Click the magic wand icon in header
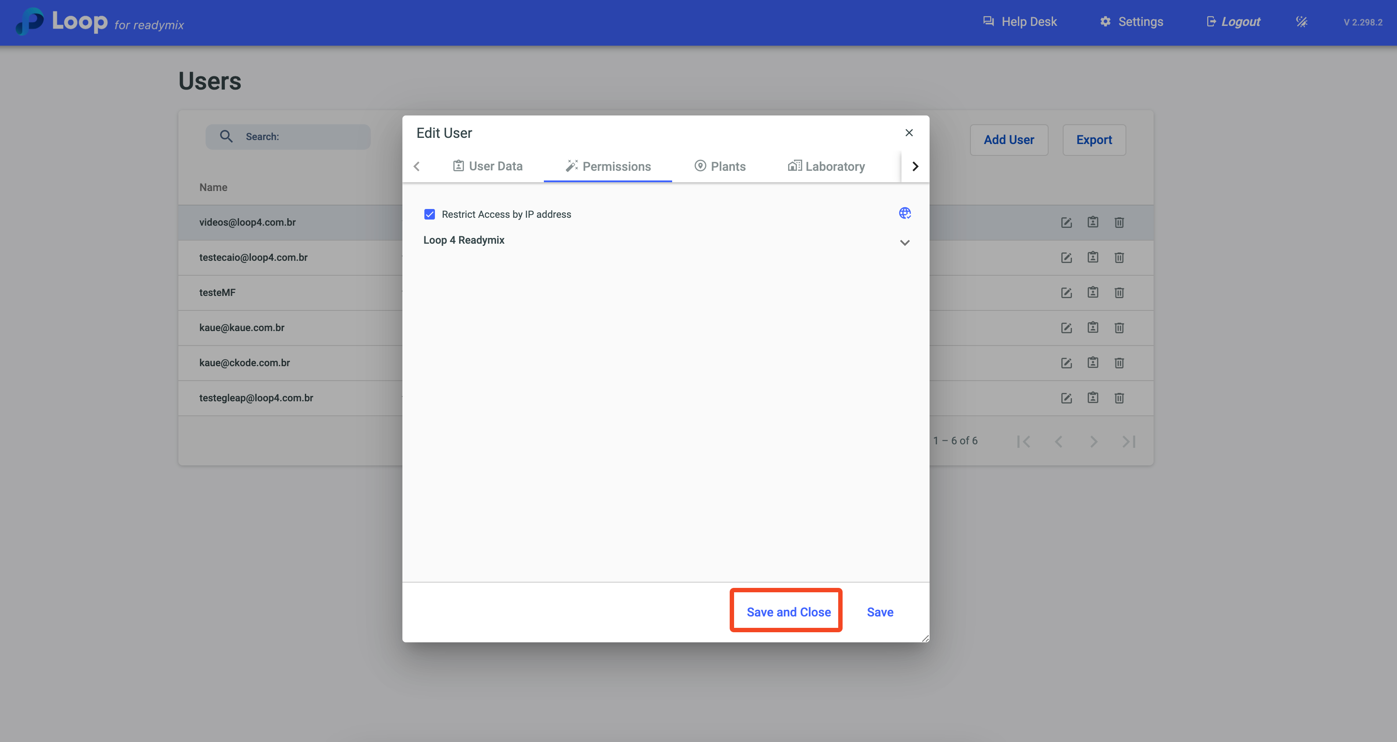This screenshot has width=1397, height=742. 1302,22
